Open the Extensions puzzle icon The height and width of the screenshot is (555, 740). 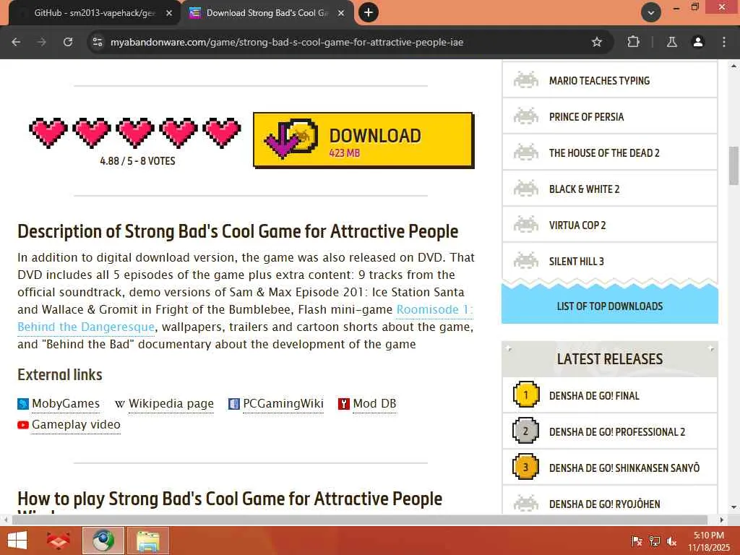coord(633,42)
